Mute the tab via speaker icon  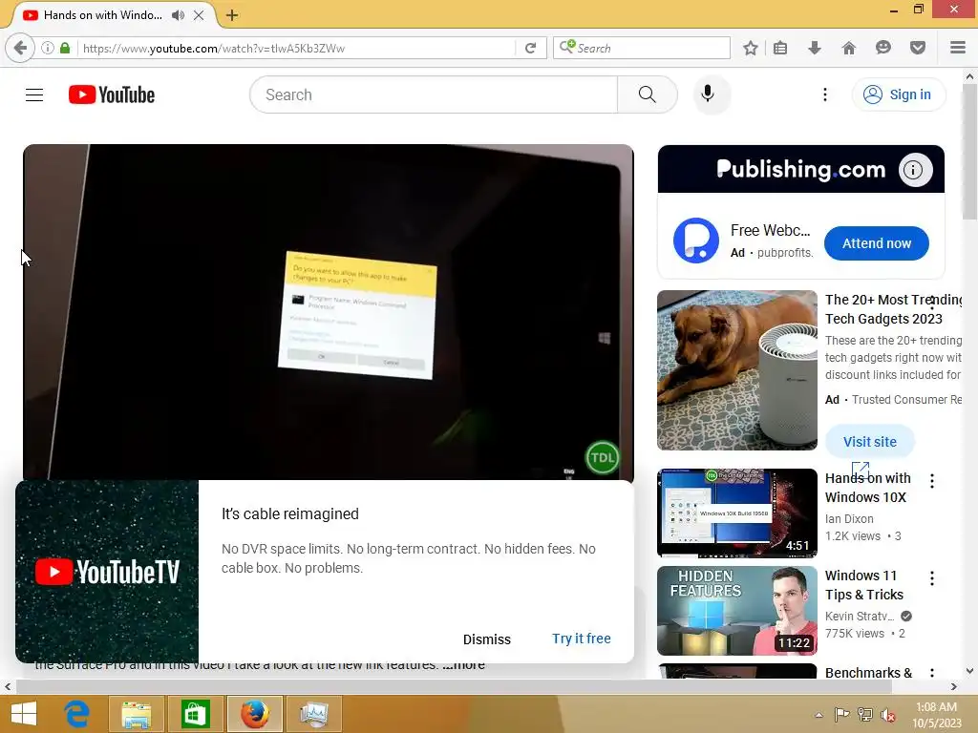(178, 15)
